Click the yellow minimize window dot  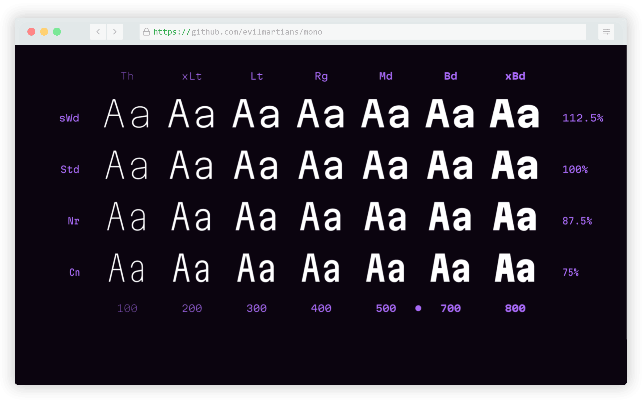coord(44,32)
